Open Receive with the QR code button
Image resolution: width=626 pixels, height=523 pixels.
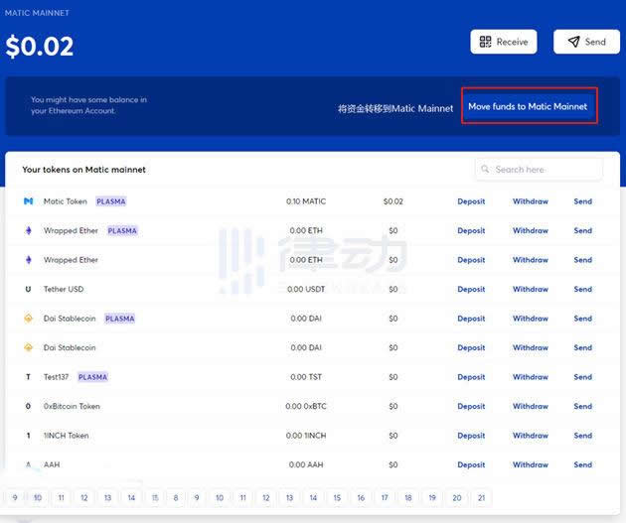(x=504, y=42)
